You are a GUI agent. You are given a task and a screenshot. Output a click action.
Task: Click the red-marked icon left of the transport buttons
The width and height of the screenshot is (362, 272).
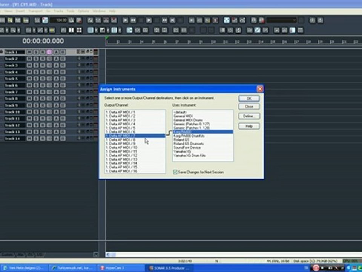(114, 20)
